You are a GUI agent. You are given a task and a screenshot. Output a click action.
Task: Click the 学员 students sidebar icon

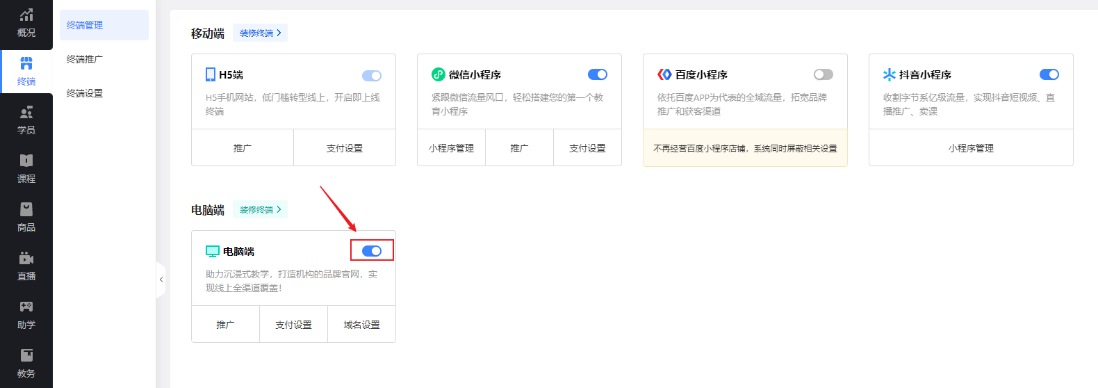[x=26, y=120]
